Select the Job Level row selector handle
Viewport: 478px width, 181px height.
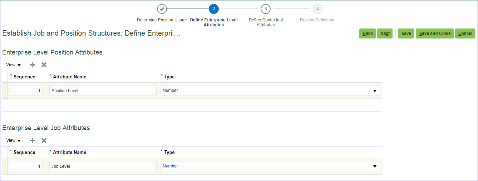pyautogui.click(x=5, y=166)
